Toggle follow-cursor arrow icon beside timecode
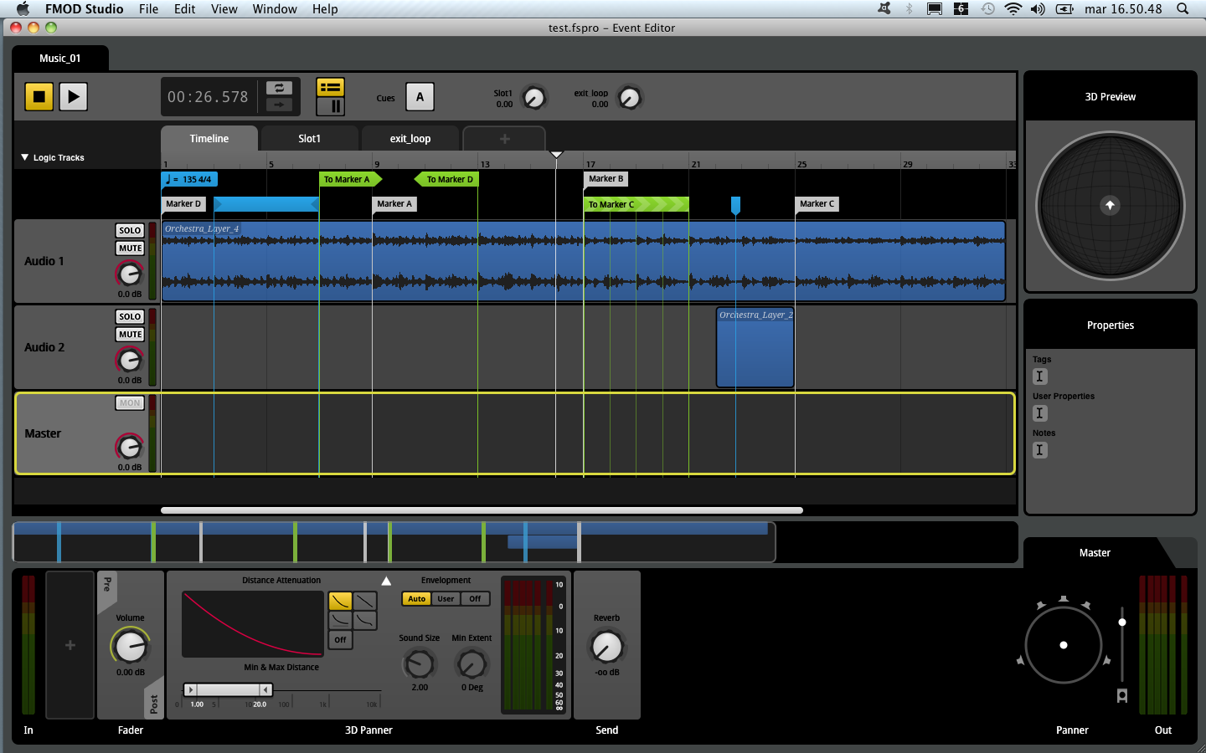Image resolution: width=1206 pixels, height=753 pixels. point(279,105)
